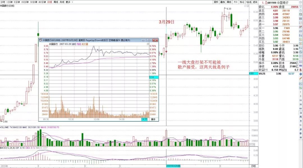Select the 日线 daily chart tab

pos(50,2)
